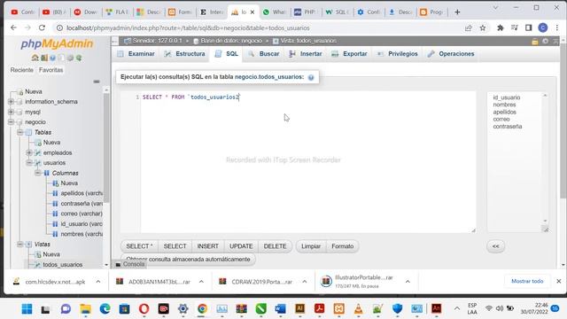
Task: Click the UPDATE query button
Action: tap(241, 246)
